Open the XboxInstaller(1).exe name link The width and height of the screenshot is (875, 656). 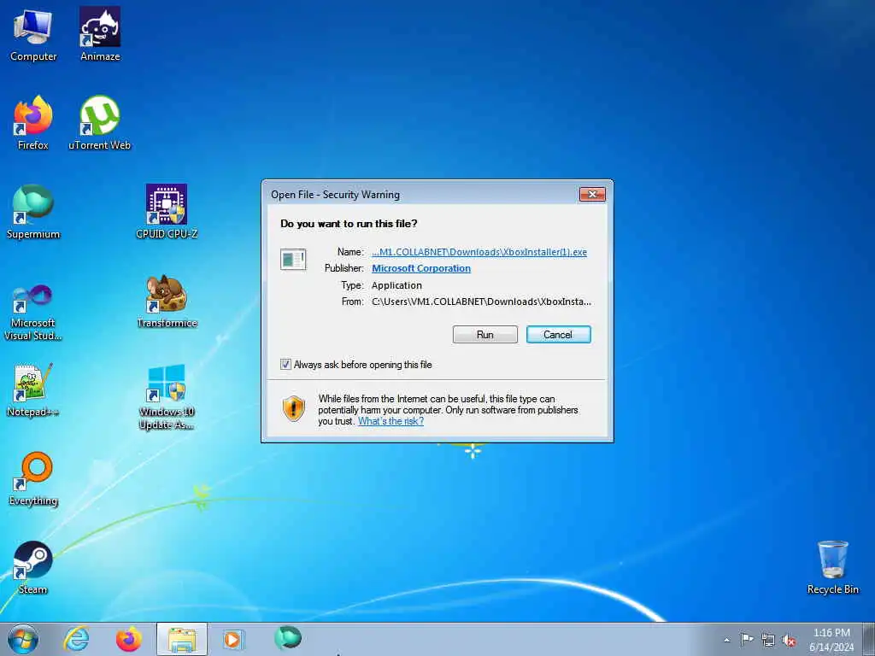[479, 252]
